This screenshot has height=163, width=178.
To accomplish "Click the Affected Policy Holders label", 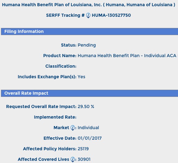I will [50, 149].
